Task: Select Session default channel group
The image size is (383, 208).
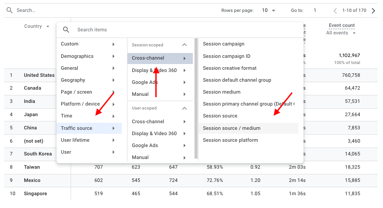Action: coord(237,80)
